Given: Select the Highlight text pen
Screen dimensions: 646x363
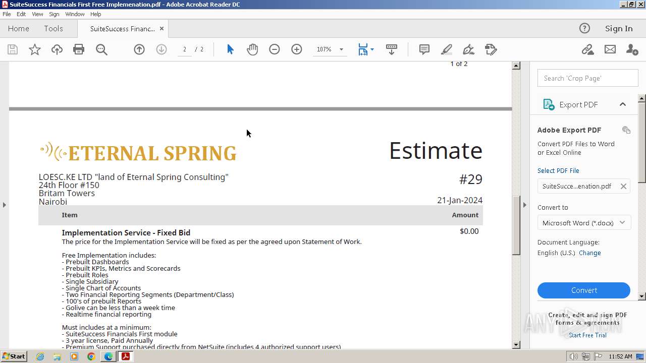Looking at the screenshot, I should pyautogui.click(x=447, y=49).
